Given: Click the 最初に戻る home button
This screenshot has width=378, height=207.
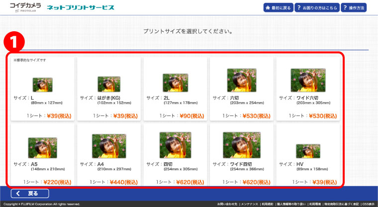Looking at the screenshot, I should [x=278, y=8].
